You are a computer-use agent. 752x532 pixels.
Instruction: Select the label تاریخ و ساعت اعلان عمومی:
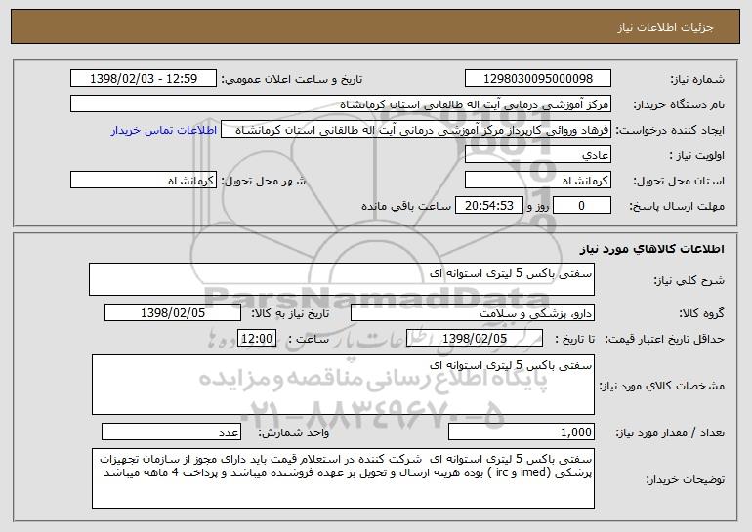292,79
